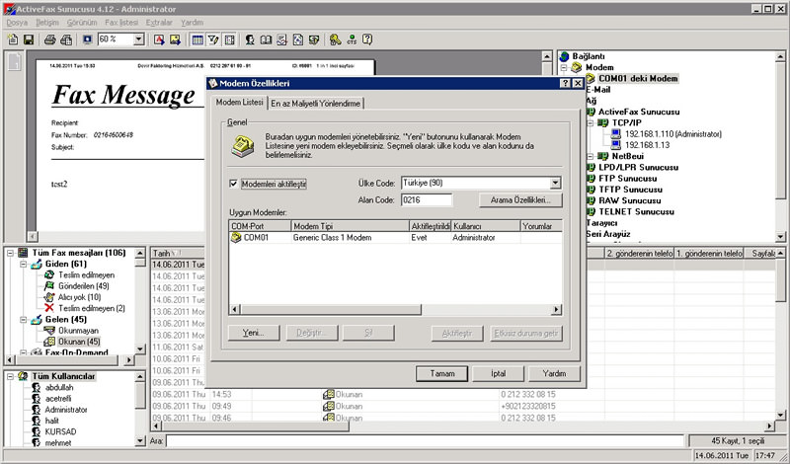Select the COM01 row in the modem list
Viewport: 790px width, 464px height.
click(396, 238)
